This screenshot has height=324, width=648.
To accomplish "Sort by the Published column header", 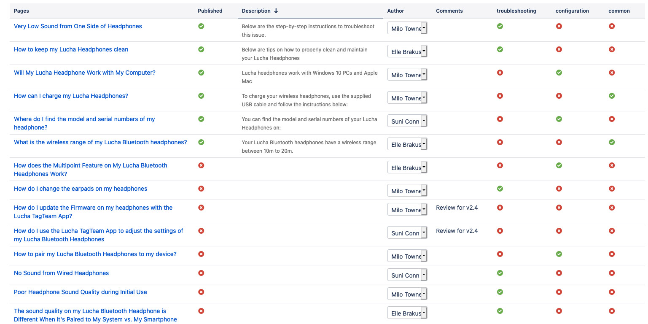I will [x=210, y=11].
